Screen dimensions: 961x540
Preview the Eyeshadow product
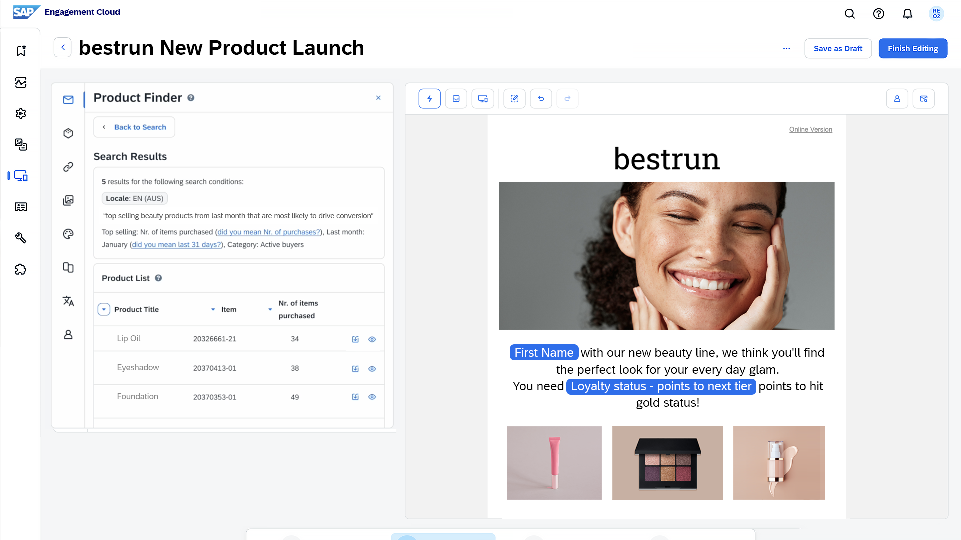(x=372, y=369)
